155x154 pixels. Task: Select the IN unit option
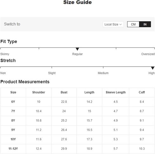(145, 24)
